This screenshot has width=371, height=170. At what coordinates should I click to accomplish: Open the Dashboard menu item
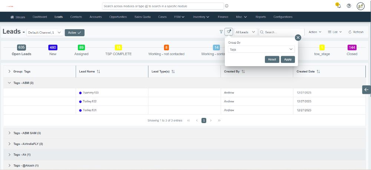[40, 17]
